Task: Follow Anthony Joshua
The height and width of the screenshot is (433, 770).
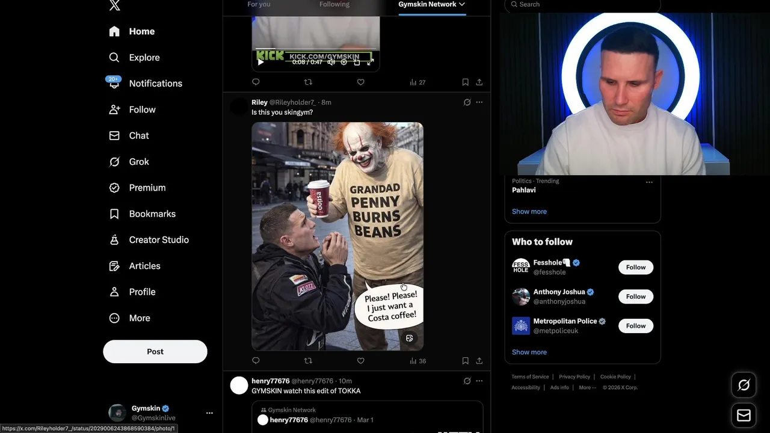Action: (x=636, y=296)
